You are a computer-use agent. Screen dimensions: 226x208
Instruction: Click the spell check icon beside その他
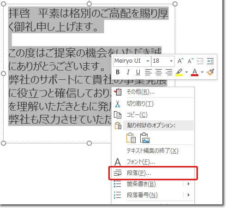point(118,92)
